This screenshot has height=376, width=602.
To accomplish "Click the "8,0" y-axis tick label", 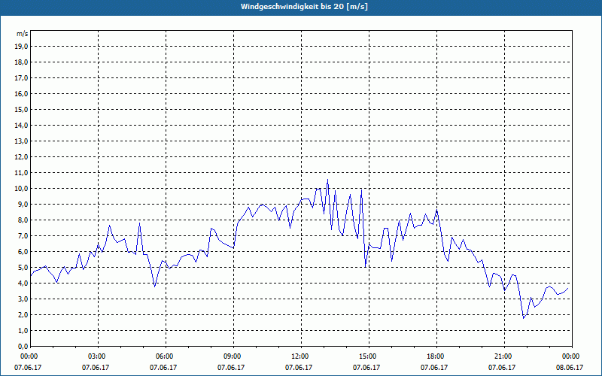I will pyautogui.click(x=23, y=220).
